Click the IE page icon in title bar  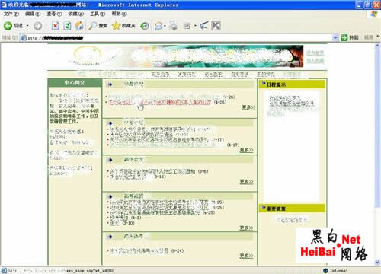click(4, 5)
